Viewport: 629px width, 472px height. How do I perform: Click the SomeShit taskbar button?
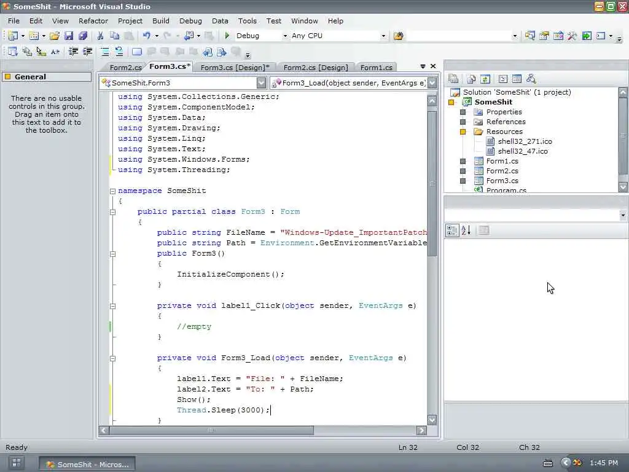click(87, 465)
